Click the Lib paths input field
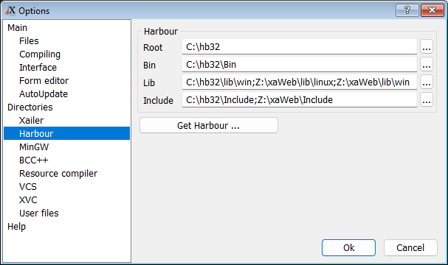This screenshot has height=265, width=448. (x=300, y=82)
